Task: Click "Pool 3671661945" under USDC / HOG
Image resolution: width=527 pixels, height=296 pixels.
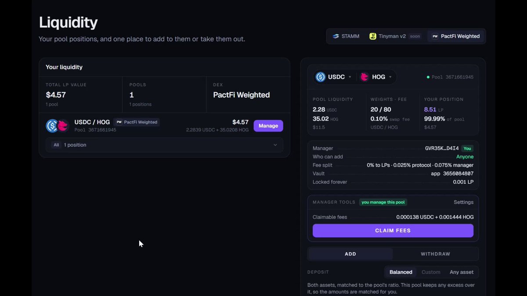Action: (x=95, y=130)
